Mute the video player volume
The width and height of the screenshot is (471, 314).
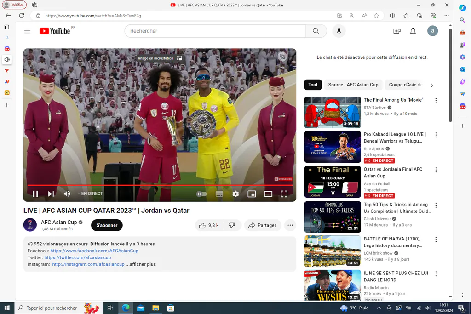point(67,194)
